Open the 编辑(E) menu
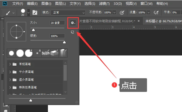The width and height of the screenshot is (182, 112). [32, 4]
